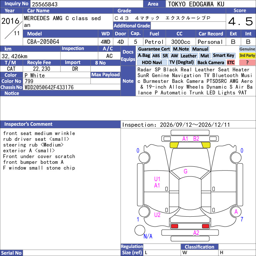This screenshot has height=256, width=256.
Task: Click the M.Note document badge
Action: [x=181, y=49]
